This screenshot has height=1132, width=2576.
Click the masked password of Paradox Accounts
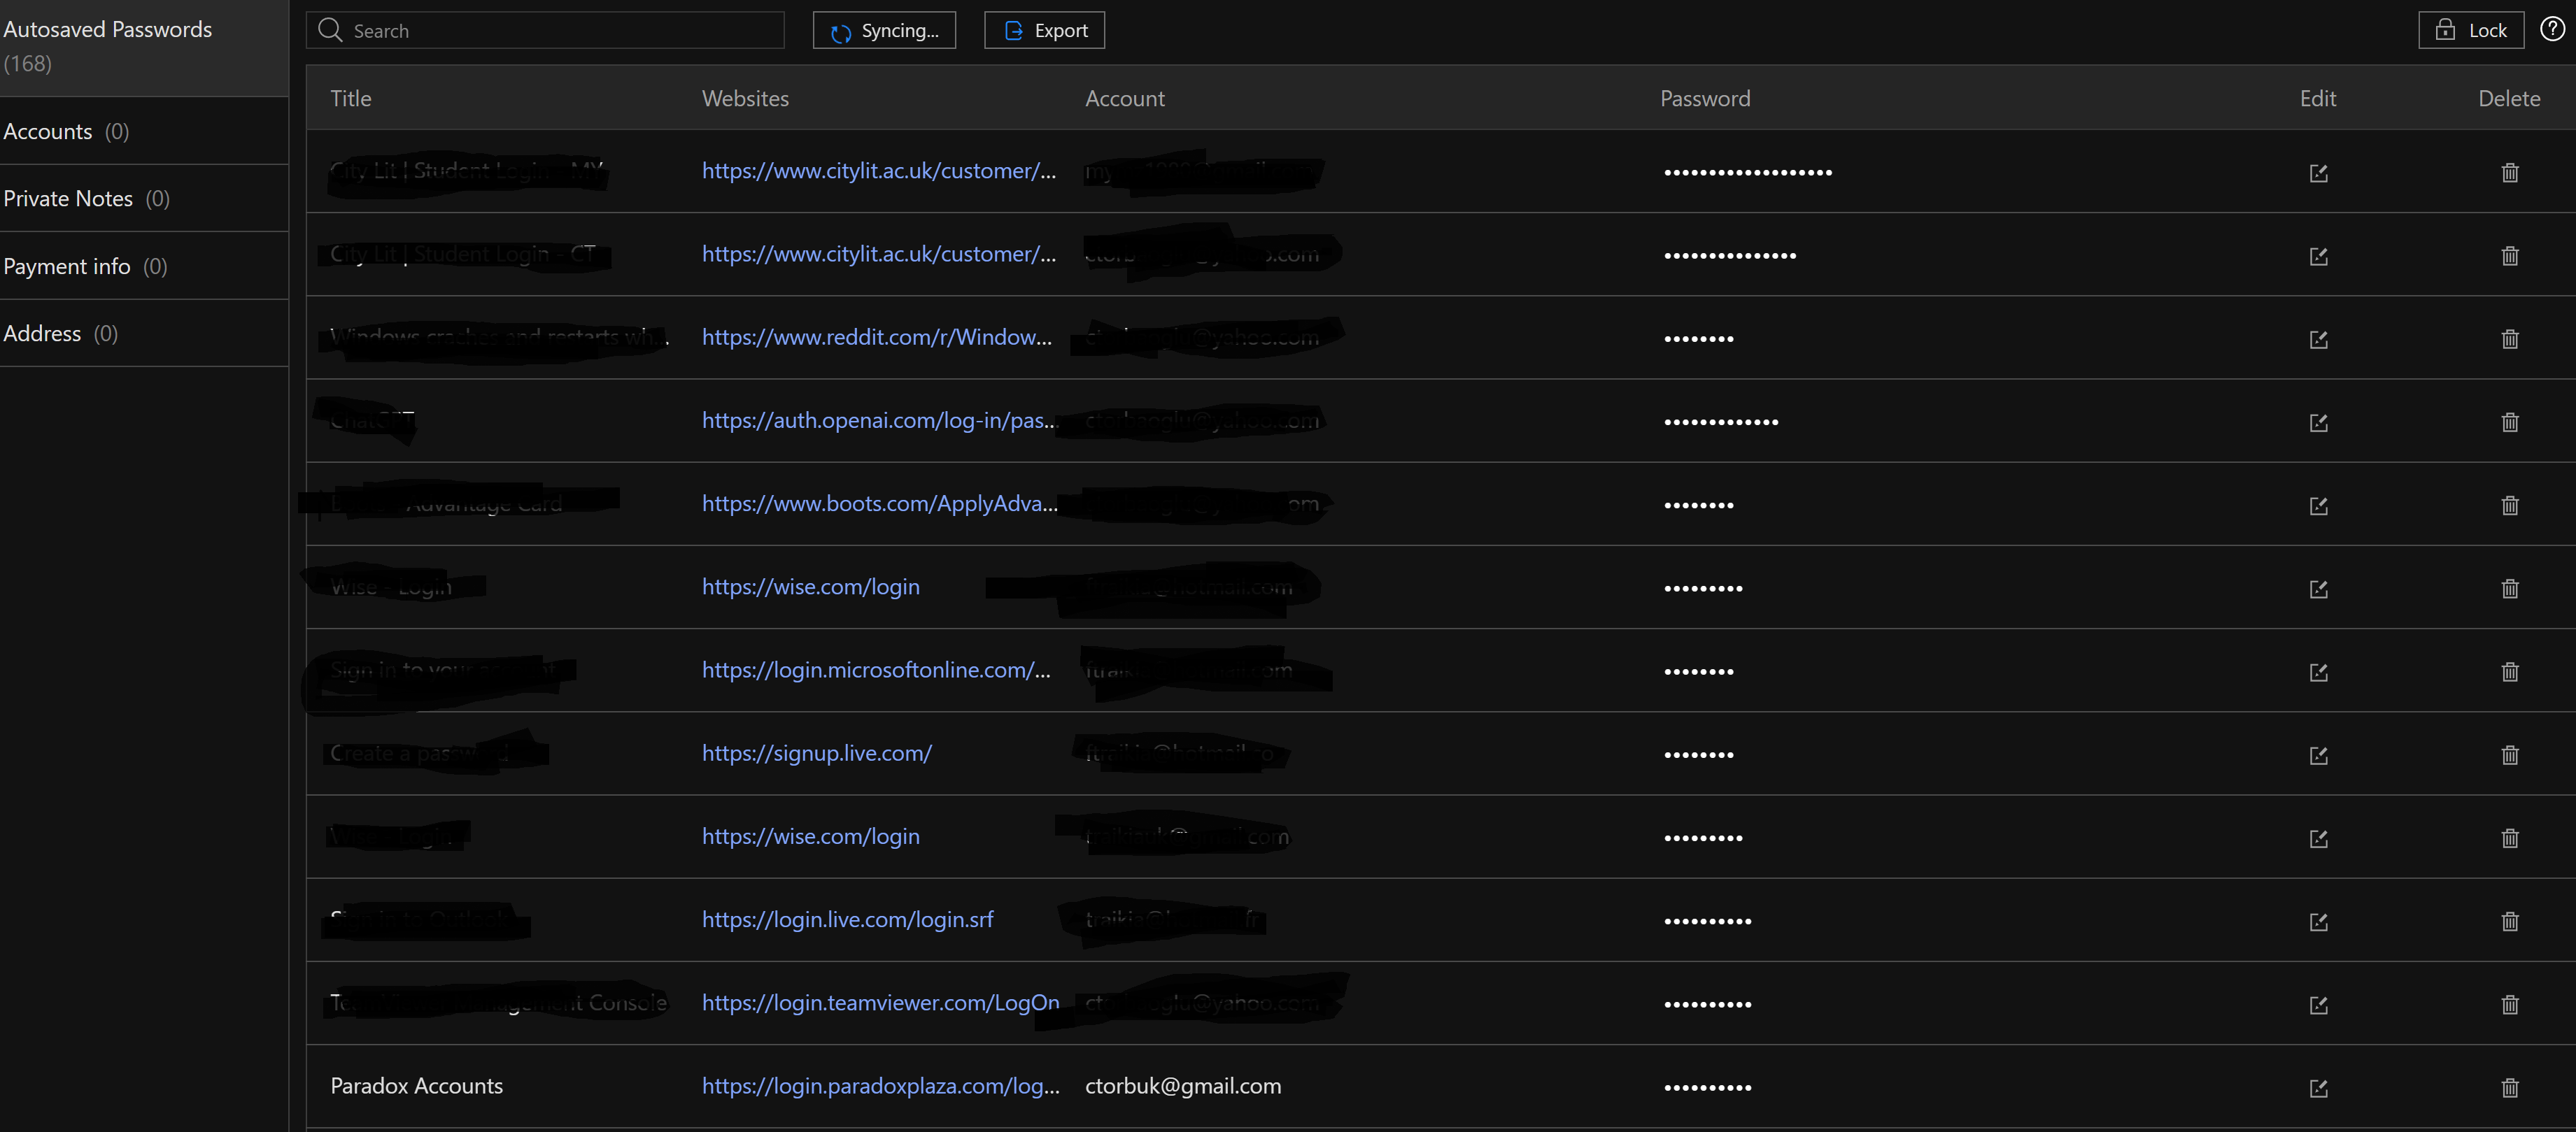pyautogui.click(x=1707, y=1087)
